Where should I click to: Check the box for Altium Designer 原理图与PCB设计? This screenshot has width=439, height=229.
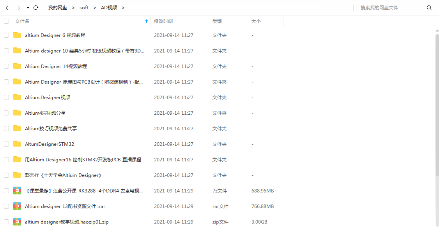(x=7, y=82)
